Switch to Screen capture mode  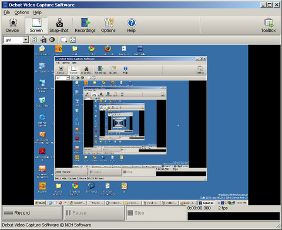(36, 25)
